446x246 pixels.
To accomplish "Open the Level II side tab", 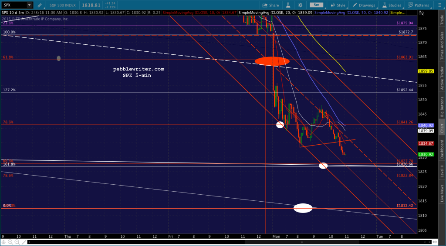I will point(442,171).
